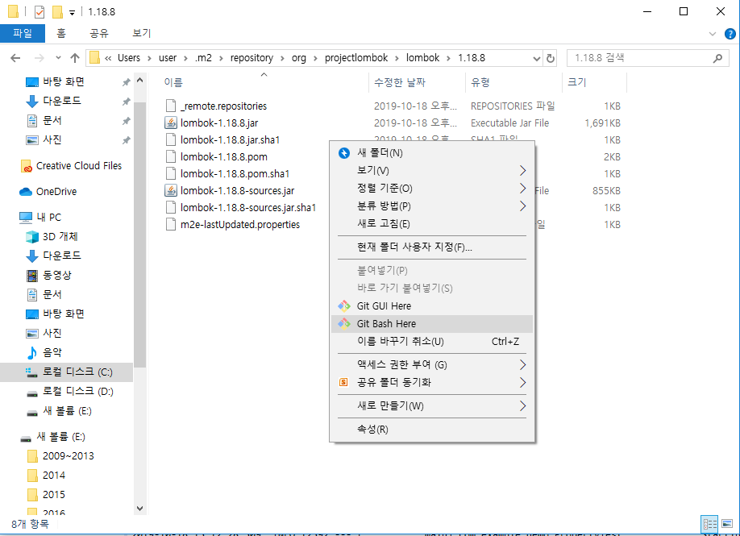Expand the 분류 방법(P) submenu
The width and height of the screenshot is (740, 536).
click(x=522, y=206)
